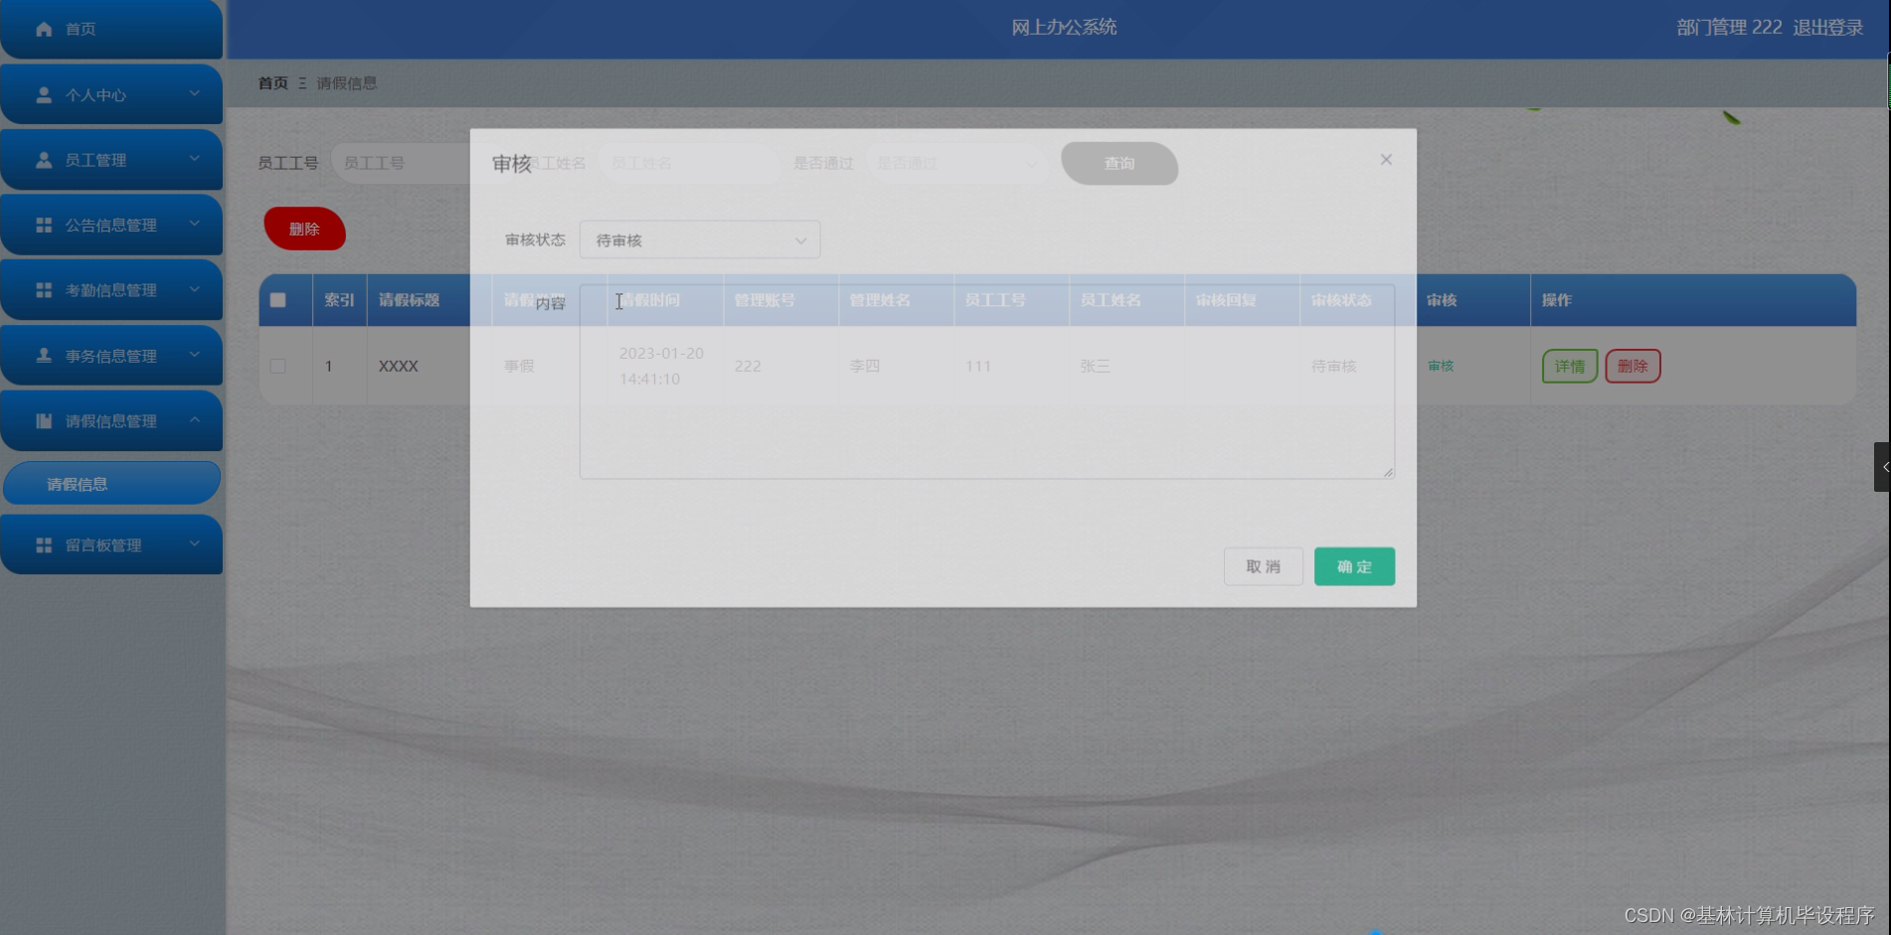1891x935 pixels.
Task: Check the checkbox for the XXXX leave row
Action: pyautogui.click(x=279, y=366)
